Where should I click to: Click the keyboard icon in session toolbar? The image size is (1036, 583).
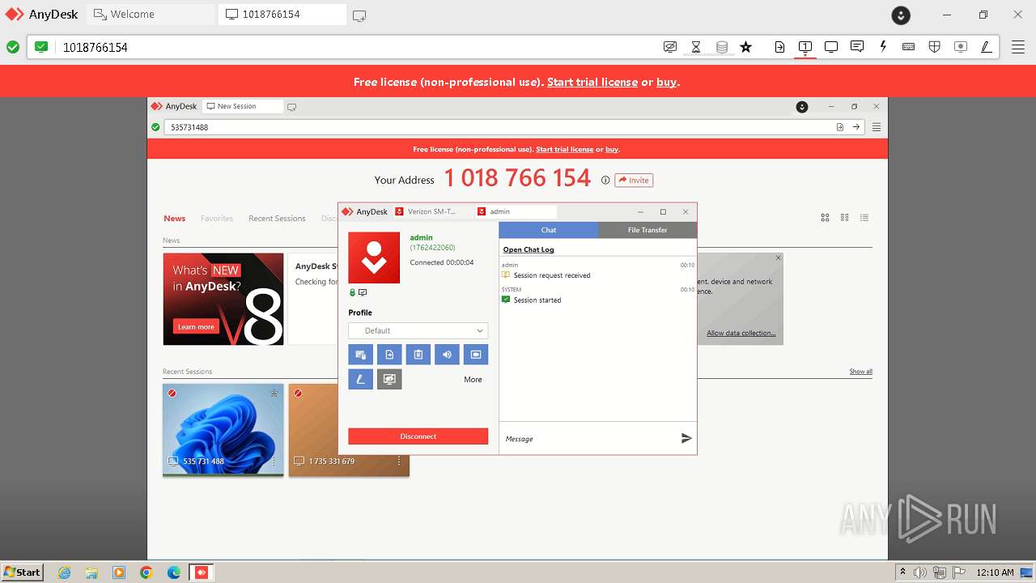[x=909, y=47]
